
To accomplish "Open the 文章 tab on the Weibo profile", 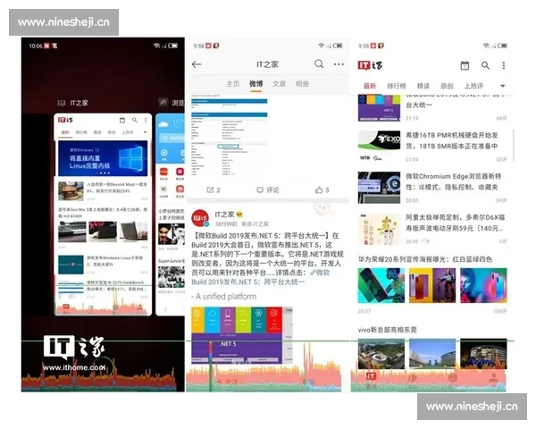I will 279,84.
